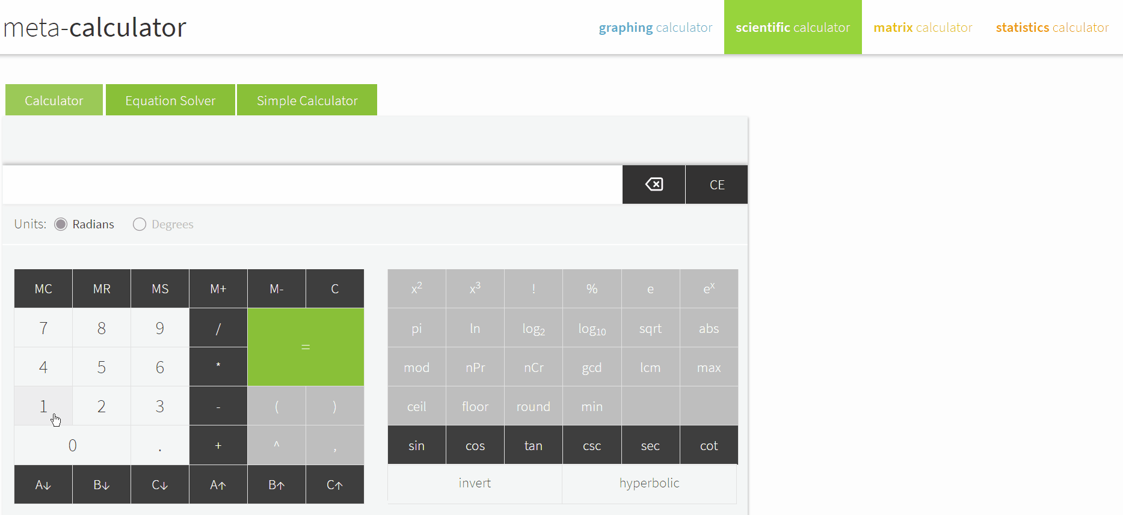Click the number 1 key

43,406
